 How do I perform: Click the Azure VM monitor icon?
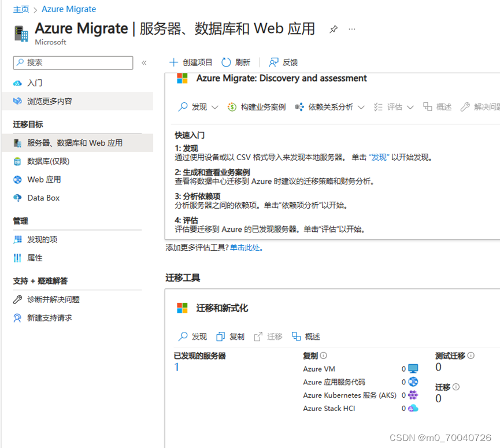point(413,369)
